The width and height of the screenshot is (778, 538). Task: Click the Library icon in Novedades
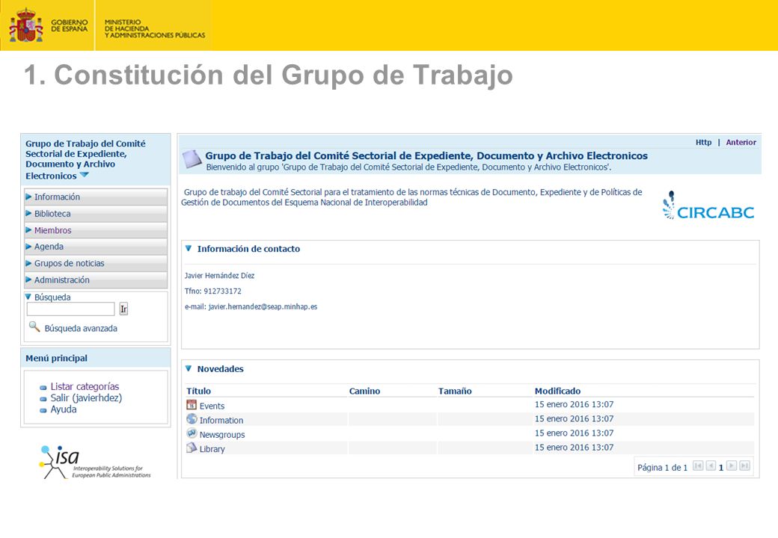point(192,448)
